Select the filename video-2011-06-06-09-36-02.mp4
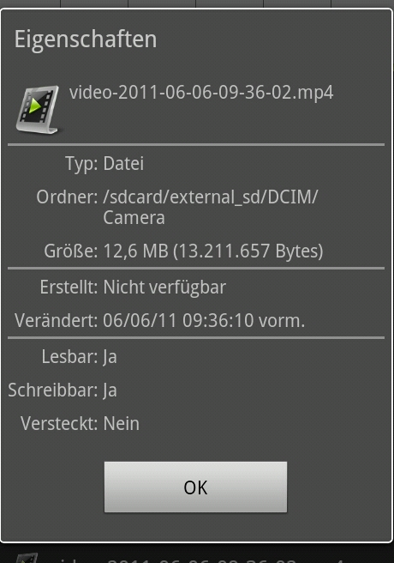Viewport: 394px width, 563px height. pyautogui.click(x=201, y=93)
